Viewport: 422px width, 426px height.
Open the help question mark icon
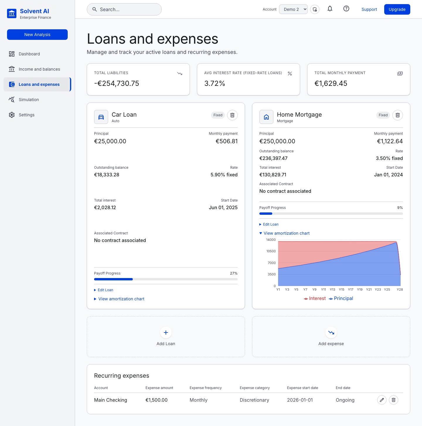click(346, 9)
